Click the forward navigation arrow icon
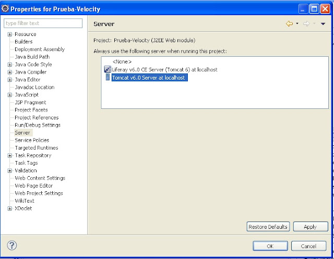The width and height of the screenshot is (334, 259). pyautogui.click(x=307, y=24)
